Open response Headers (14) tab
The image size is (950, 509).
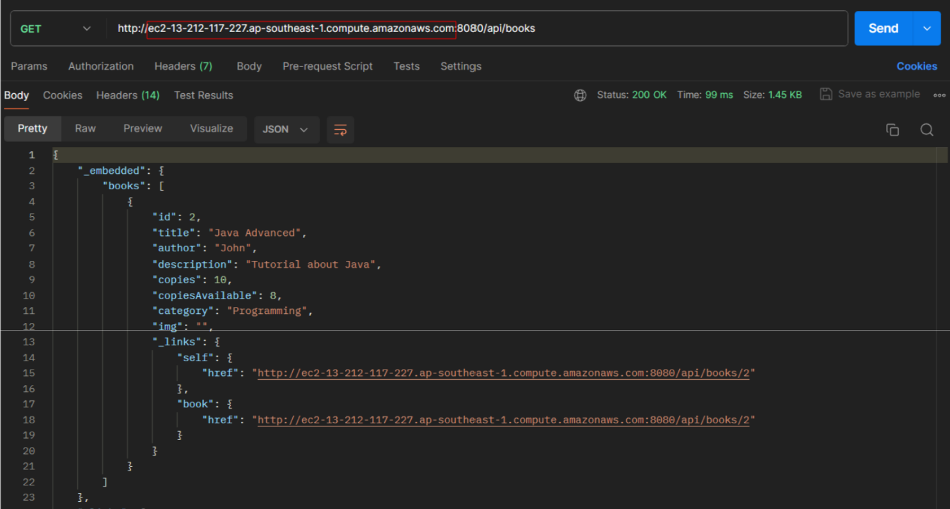tap(128, 95)
